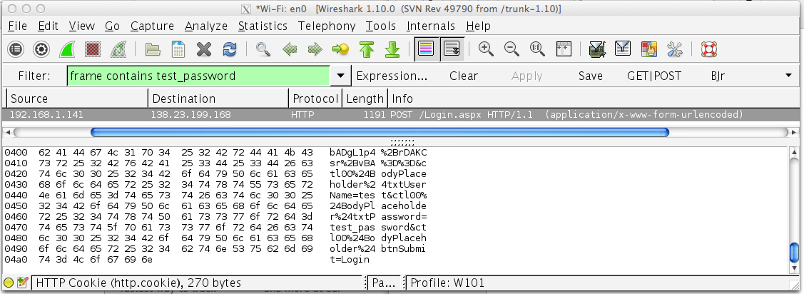Jump to the last packet icon

click(392, 49)
